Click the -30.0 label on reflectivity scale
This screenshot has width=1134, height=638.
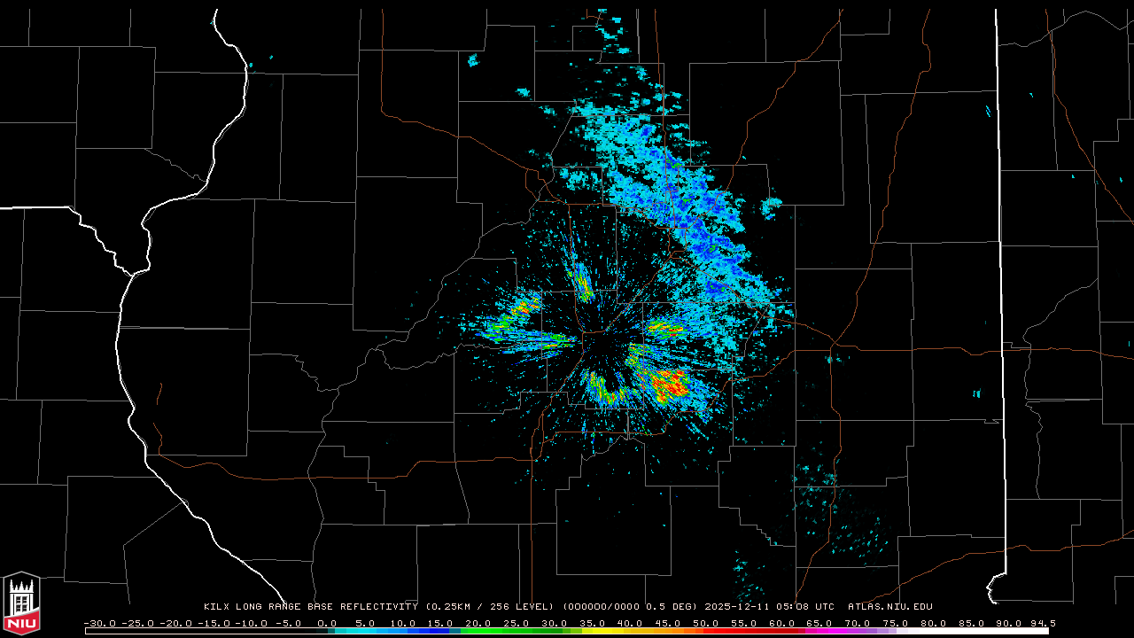99,623
